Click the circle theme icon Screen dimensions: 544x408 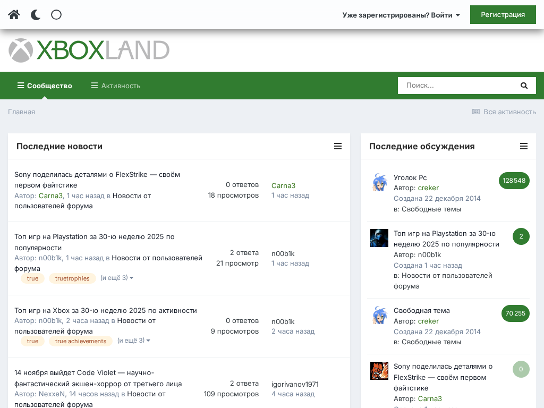tap(56, 15)
